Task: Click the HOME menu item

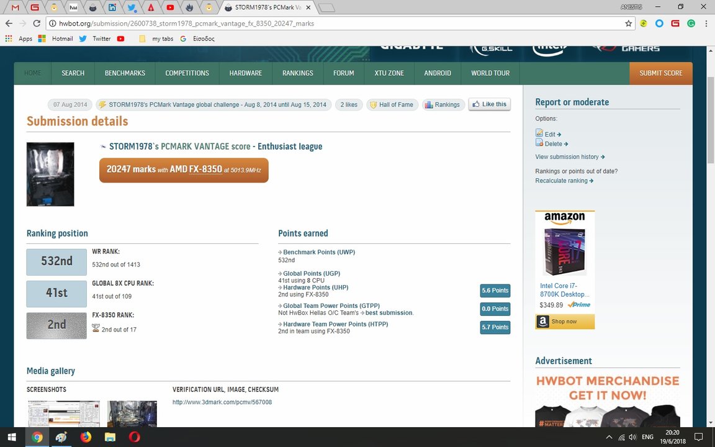Action: [33, 73]
